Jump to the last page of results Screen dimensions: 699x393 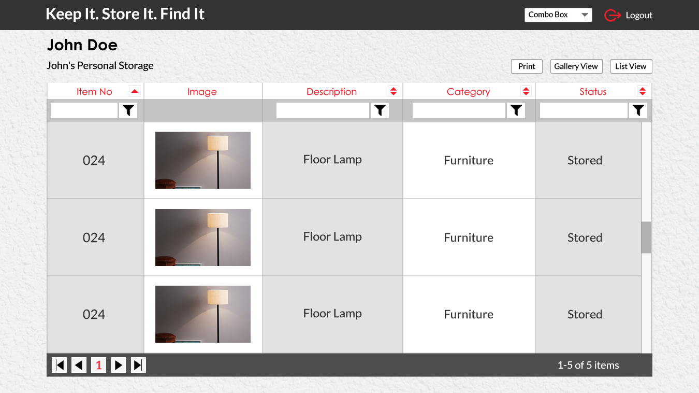click(138, 365)
